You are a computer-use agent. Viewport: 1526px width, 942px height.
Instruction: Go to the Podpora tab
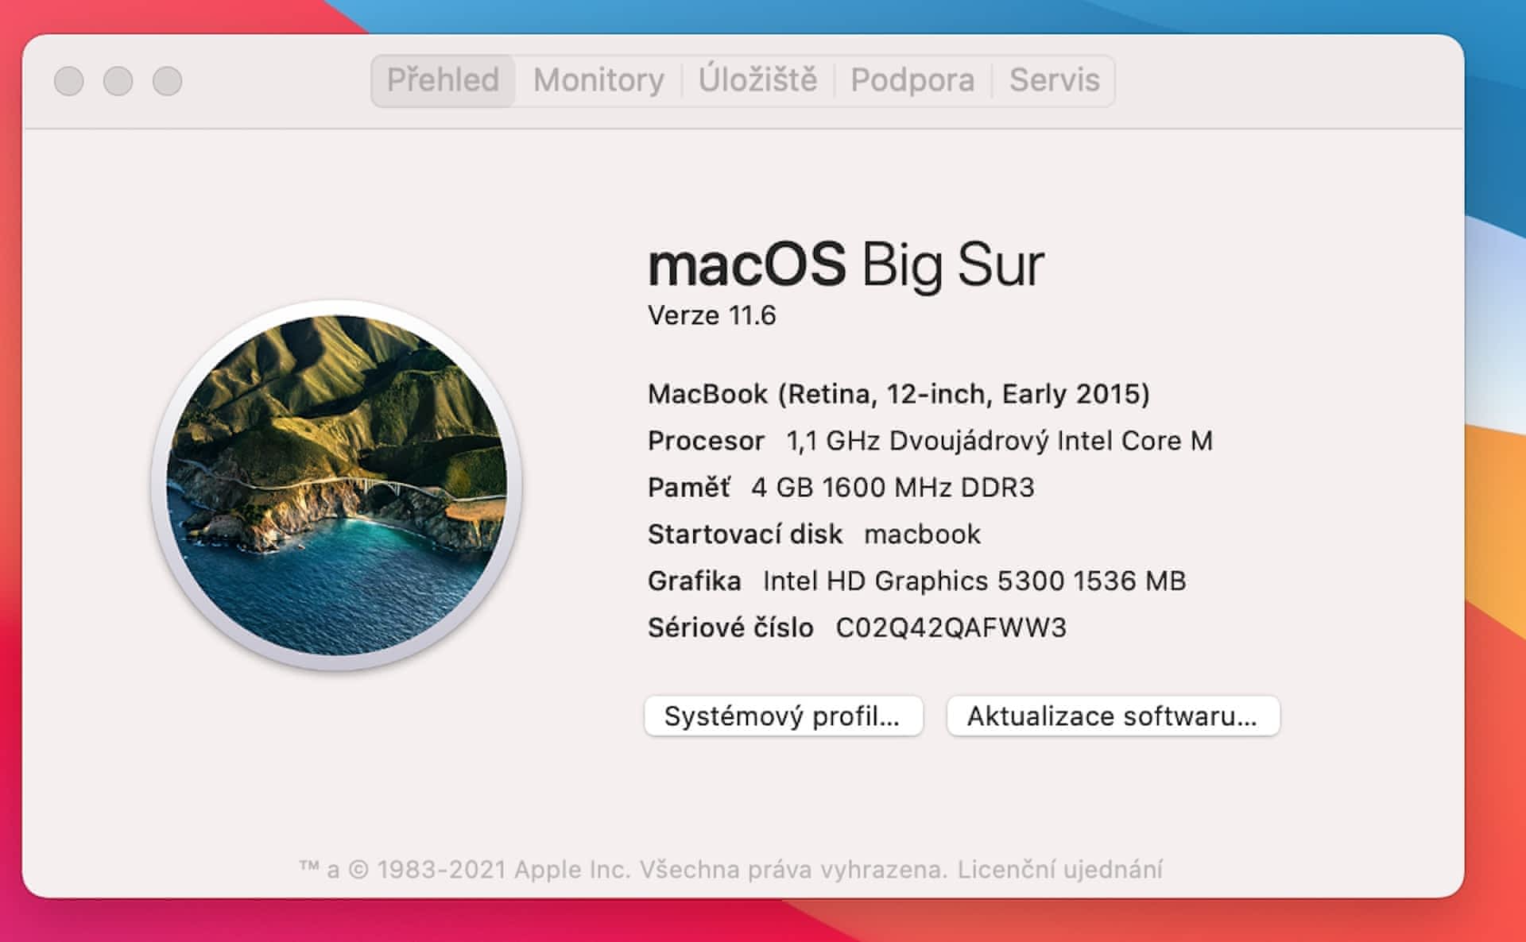(912, 80)
